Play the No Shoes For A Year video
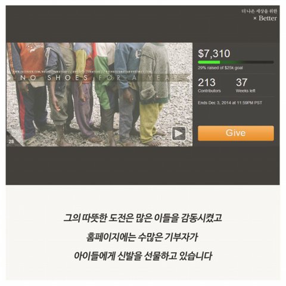Viewport: 286px width, 286px height. point(179,133)
